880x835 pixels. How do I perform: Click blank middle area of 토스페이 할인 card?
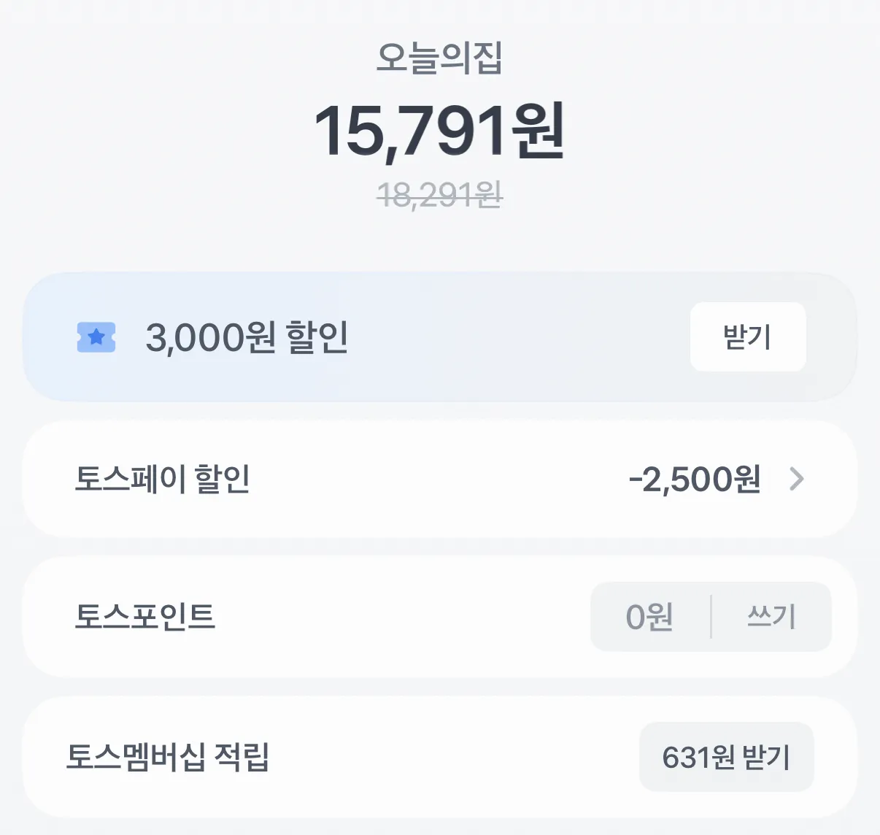click(x=438, y=480)
